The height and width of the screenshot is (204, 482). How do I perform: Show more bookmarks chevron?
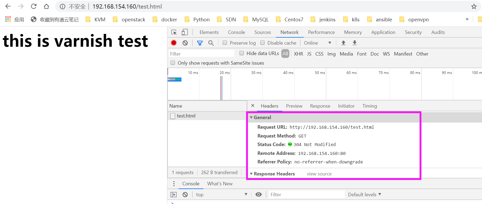[467, 19]
